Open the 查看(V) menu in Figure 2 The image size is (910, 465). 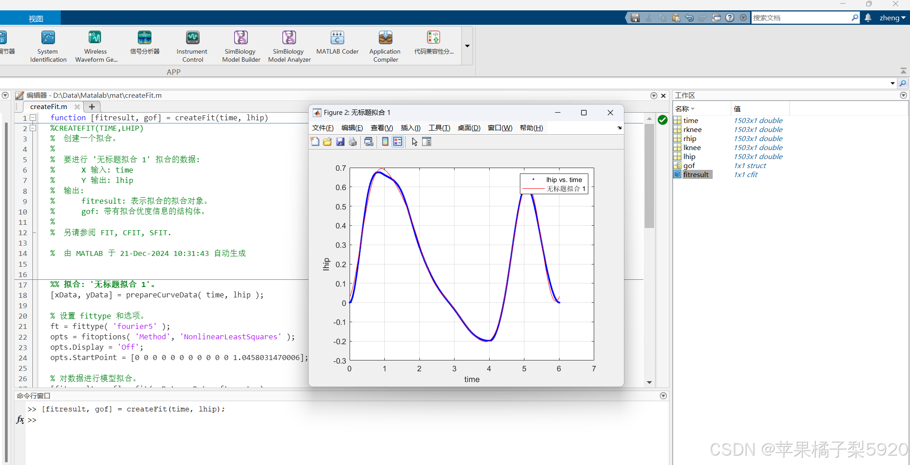382,128
